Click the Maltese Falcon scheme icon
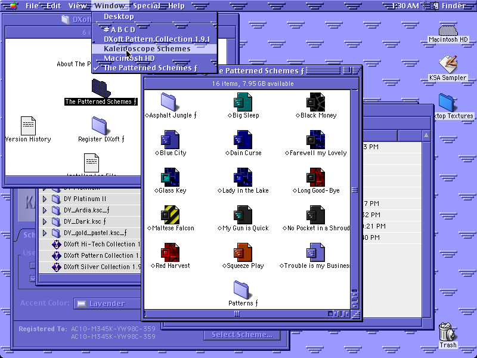The height and width of the screenshot is (358, 477). pos(170,215)
